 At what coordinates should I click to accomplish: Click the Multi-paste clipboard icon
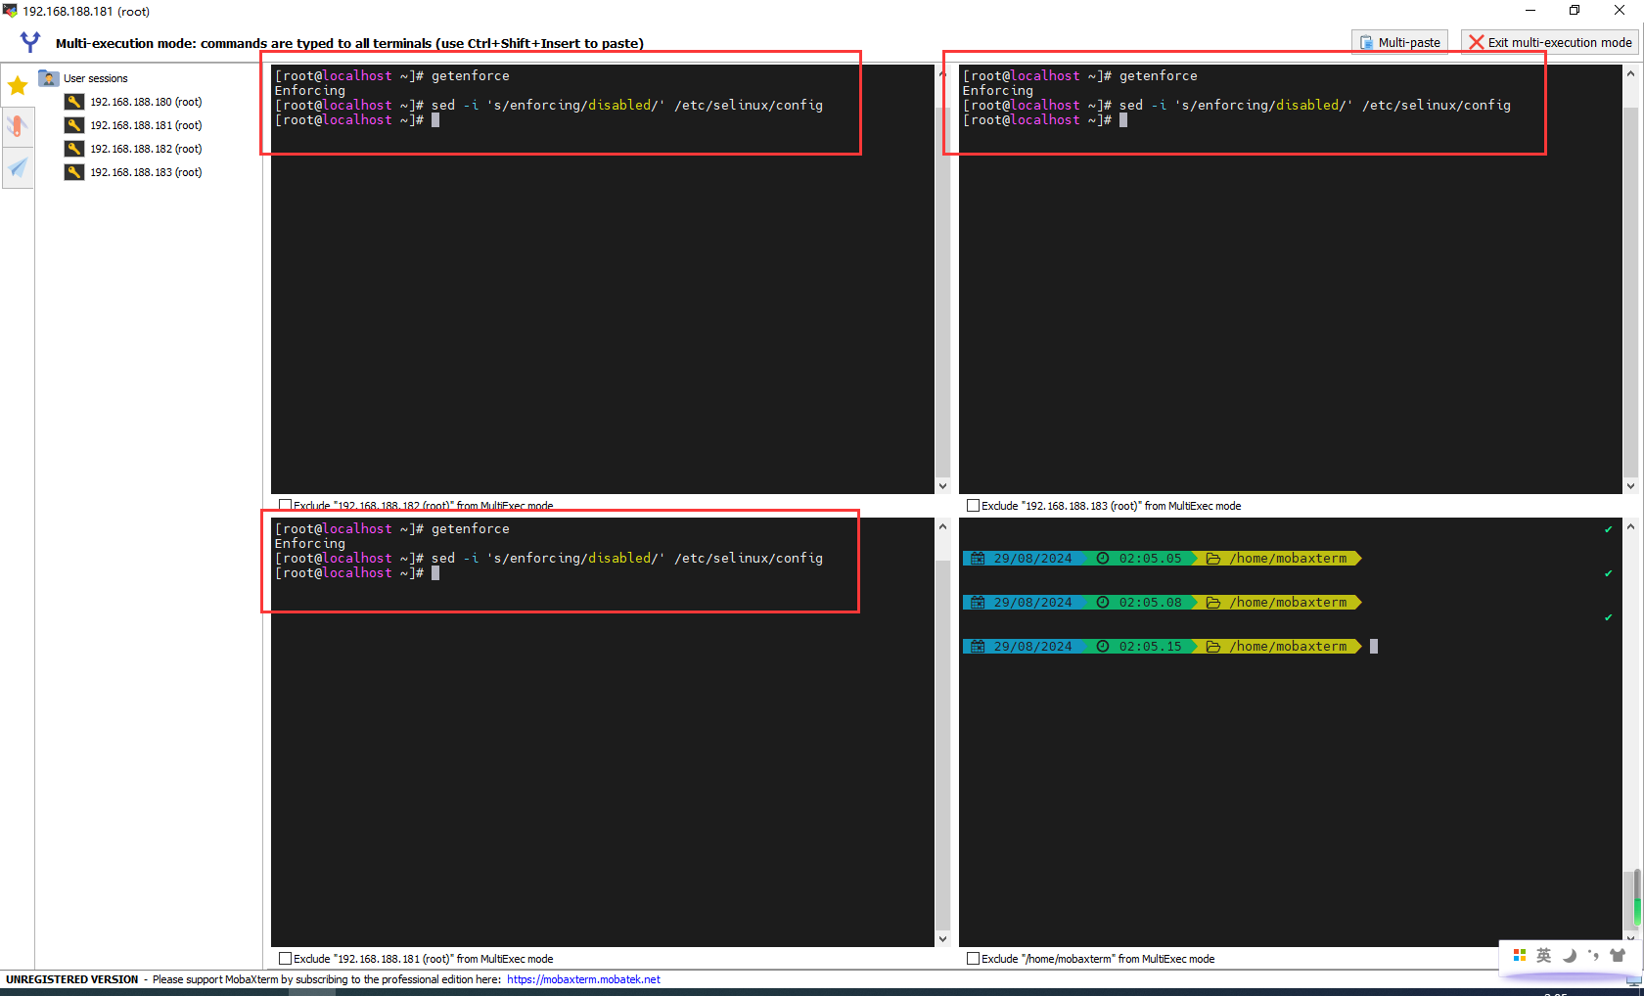[1366, 42]
